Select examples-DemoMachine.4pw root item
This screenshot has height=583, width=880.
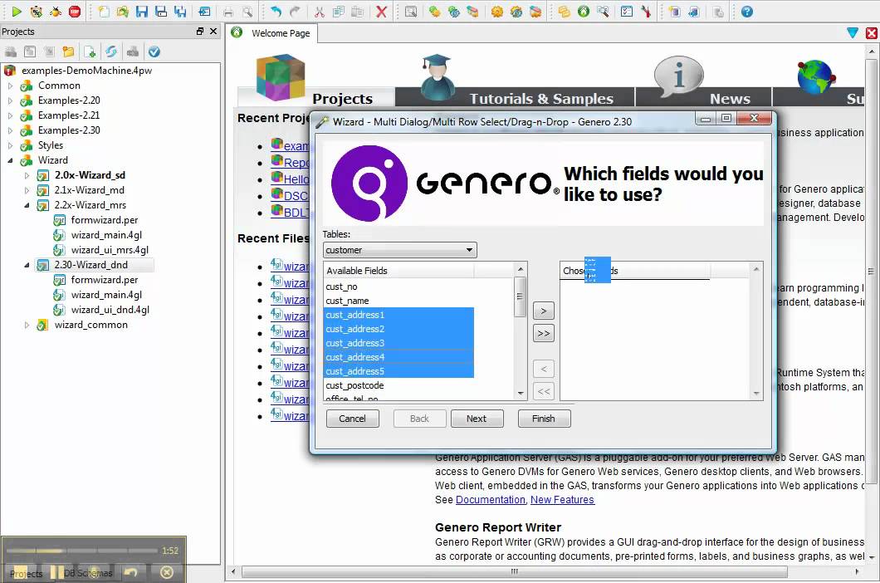pos(86,71)
